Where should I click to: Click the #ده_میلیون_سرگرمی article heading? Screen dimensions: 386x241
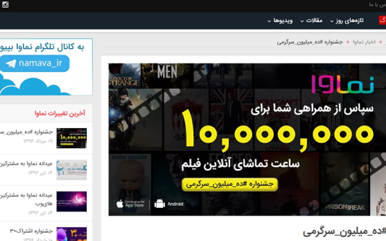[344, 231]
